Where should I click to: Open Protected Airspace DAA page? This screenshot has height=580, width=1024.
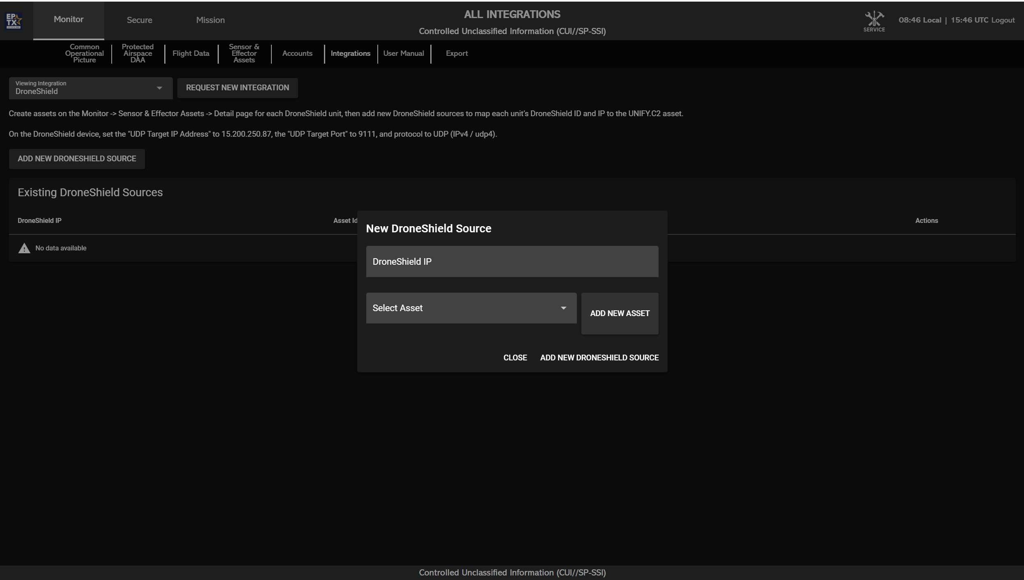point(138,53)
